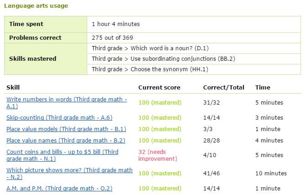Select Which word is a noun? (D.1) row
The height and width of the screenshot is (195, 305).
(x=194, y=48)
